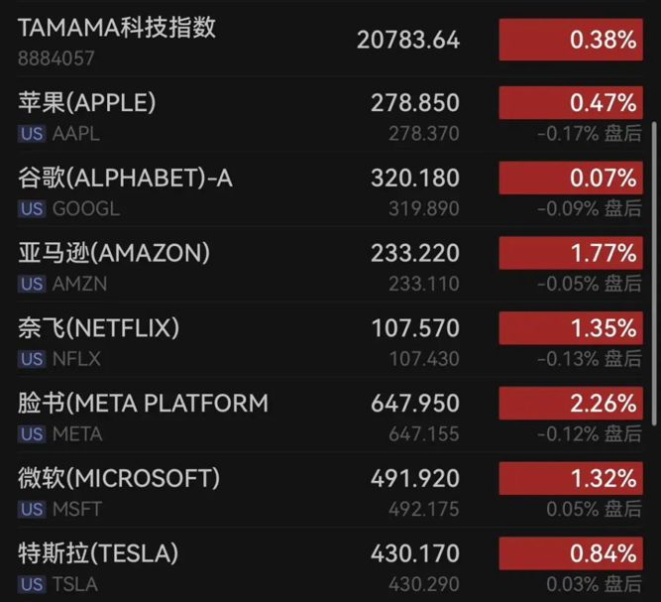Select the 谷歌(ALPHABET)-A stock name

(x=125, y=178)
